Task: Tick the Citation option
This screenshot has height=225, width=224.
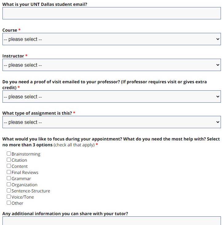Action: [x=9, y=160]
